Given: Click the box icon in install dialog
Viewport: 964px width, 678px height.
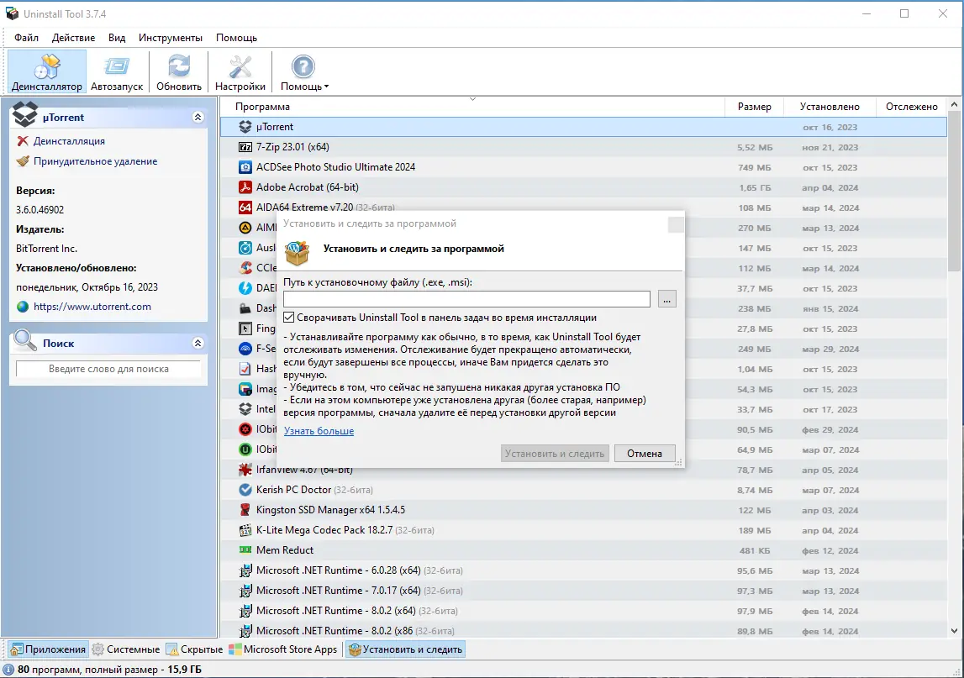Looking at the screenshot, I should [x=297, y=253].
